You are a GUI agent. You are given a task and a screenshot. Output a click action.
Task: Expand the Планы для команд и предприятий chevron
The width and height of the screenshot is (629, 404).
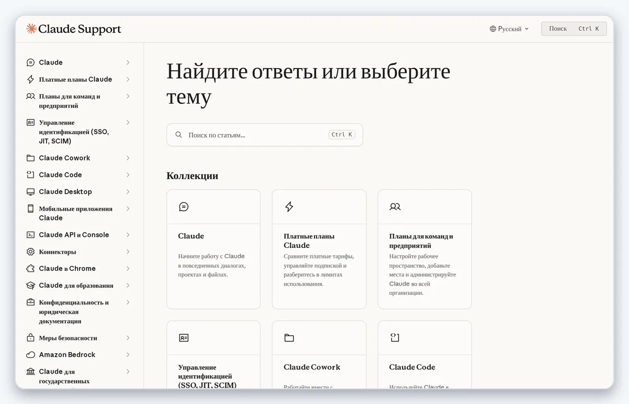click(x=128, y=96)
